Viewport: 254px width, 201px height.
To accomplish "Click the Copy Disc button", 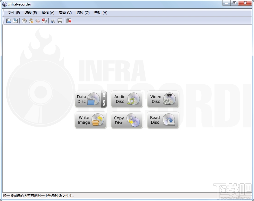I will click(127, 120).
